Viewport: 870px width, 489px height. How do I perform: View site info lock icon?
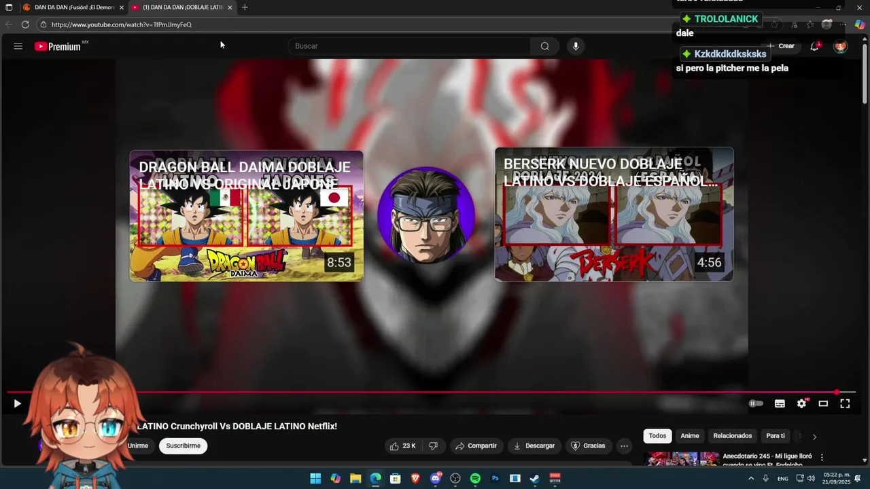(43, 24)
